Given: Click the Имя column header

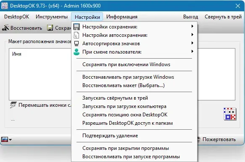Looking at the screenshot, I should 17,54.
